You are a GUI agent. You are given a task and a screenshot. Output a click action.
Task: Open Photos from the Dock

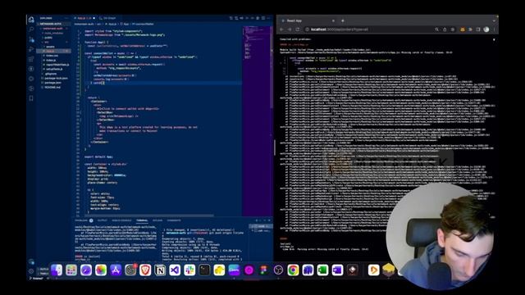pos(100,270)
